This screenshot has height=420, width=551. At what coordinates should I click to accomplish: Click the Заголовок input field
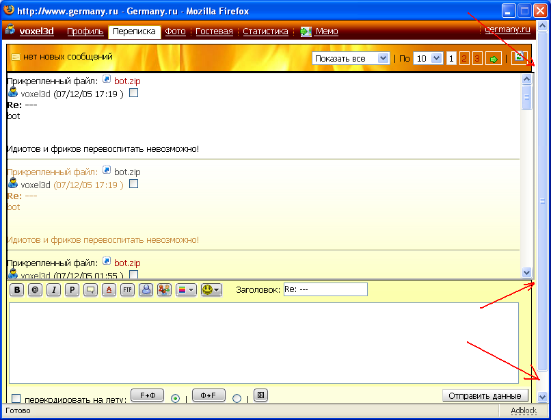(x=325, y=289)
